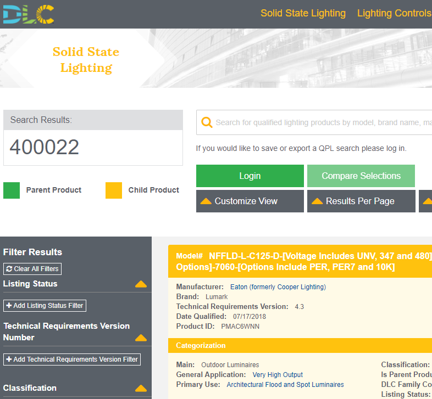Click the product search input field
Screen dimensions: 432x399
pos(314,122)
